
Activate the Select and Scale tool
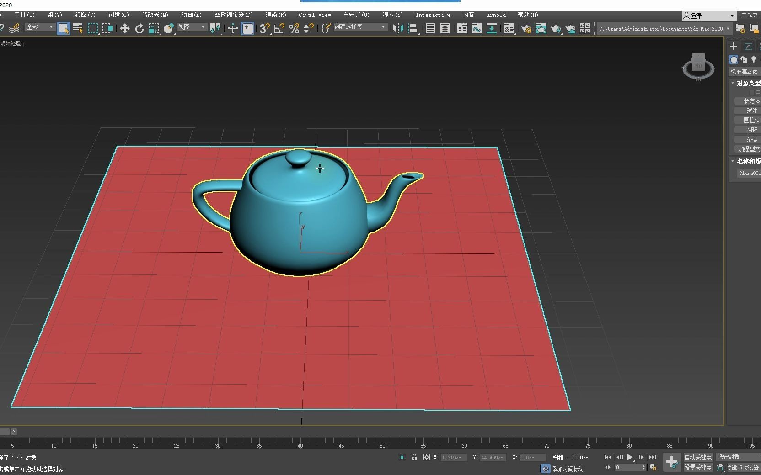(x=154, y=28)
